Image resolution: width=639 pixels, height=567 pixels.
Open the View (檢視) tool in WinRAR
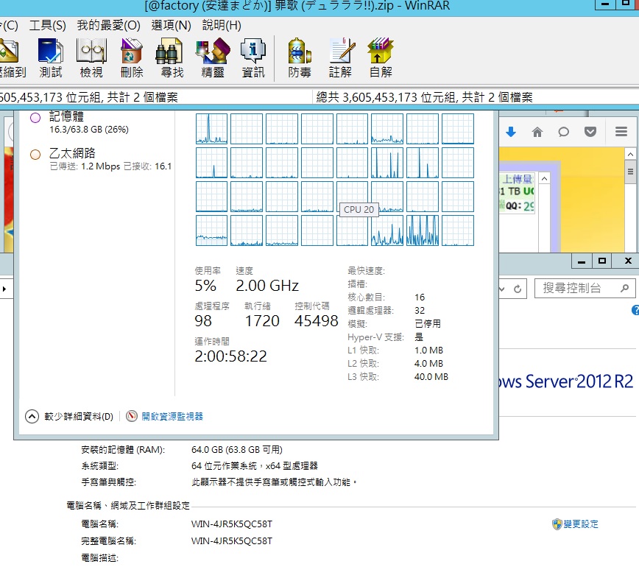pyautogui.click(x=91, y=57)
